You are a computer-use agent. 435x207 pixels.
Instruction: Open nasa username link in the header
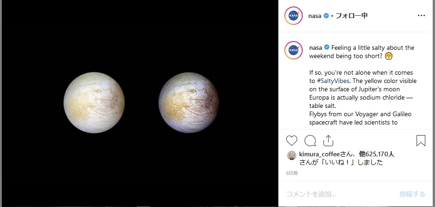[x=315, y=16]
